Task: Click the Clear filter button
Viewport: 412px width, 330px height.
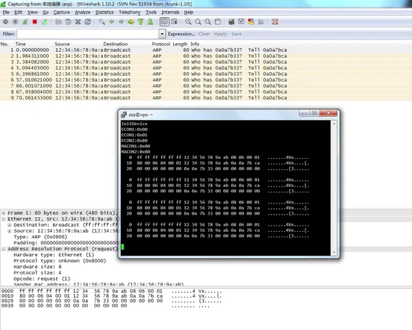Action: coord(204,34)
